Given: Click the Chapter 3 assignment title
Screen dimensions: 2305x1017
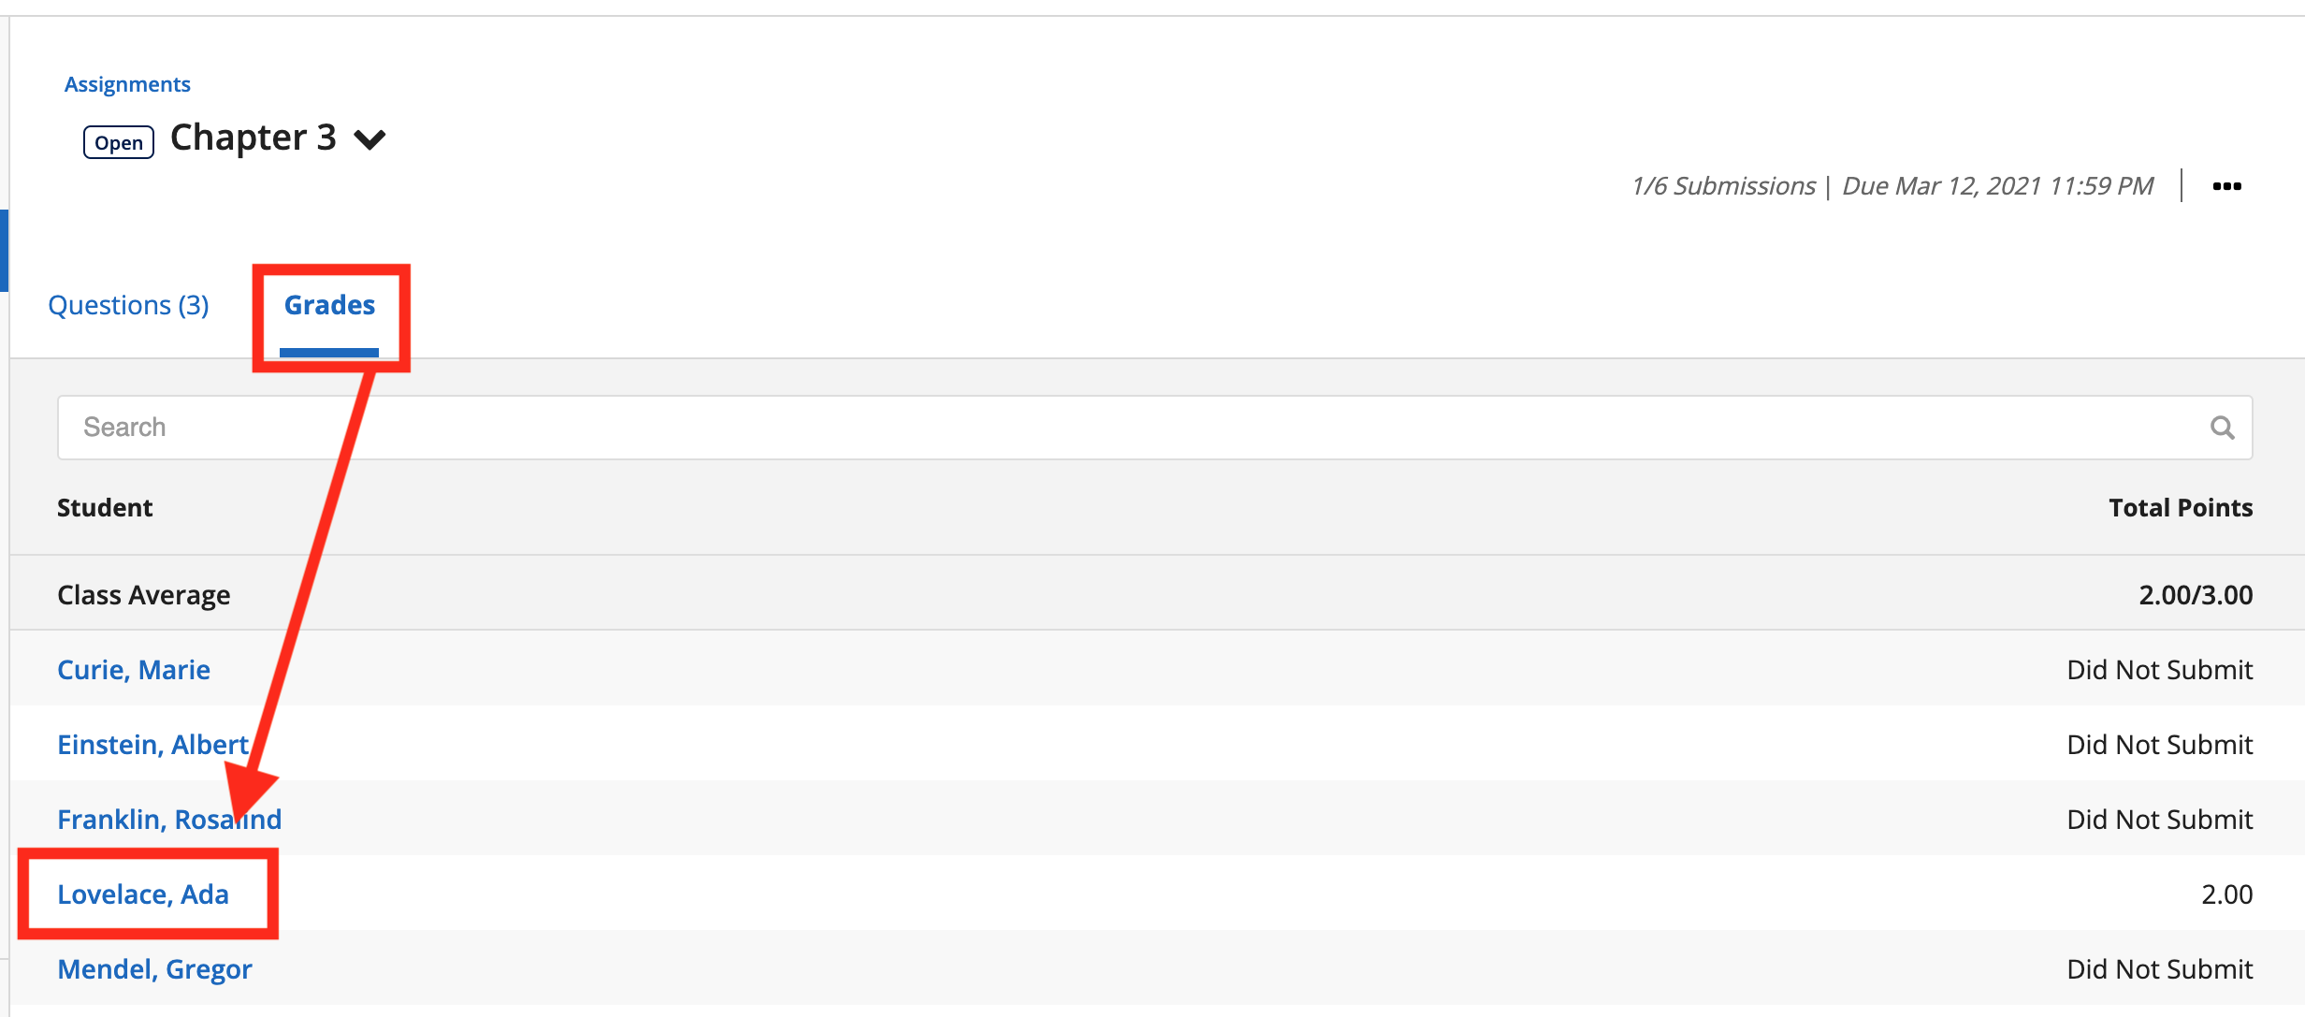Looking at the screenshot, I should (253, 138).
